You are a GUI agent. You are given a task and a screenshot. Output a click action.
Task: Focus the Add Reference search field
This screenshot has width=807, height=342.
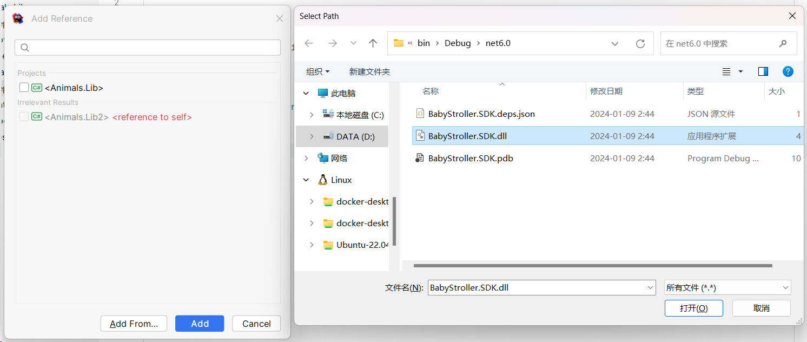tap(148, 48)
